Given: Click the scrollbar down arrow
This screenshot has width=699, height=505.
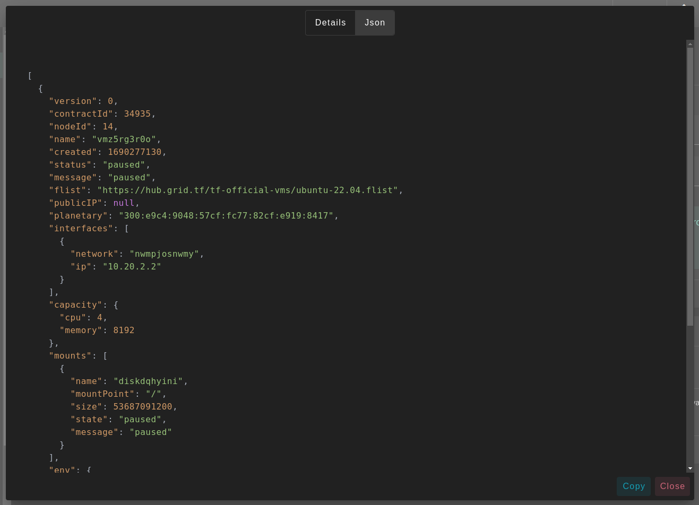Looking at the screenshot, I should (690, 468).
